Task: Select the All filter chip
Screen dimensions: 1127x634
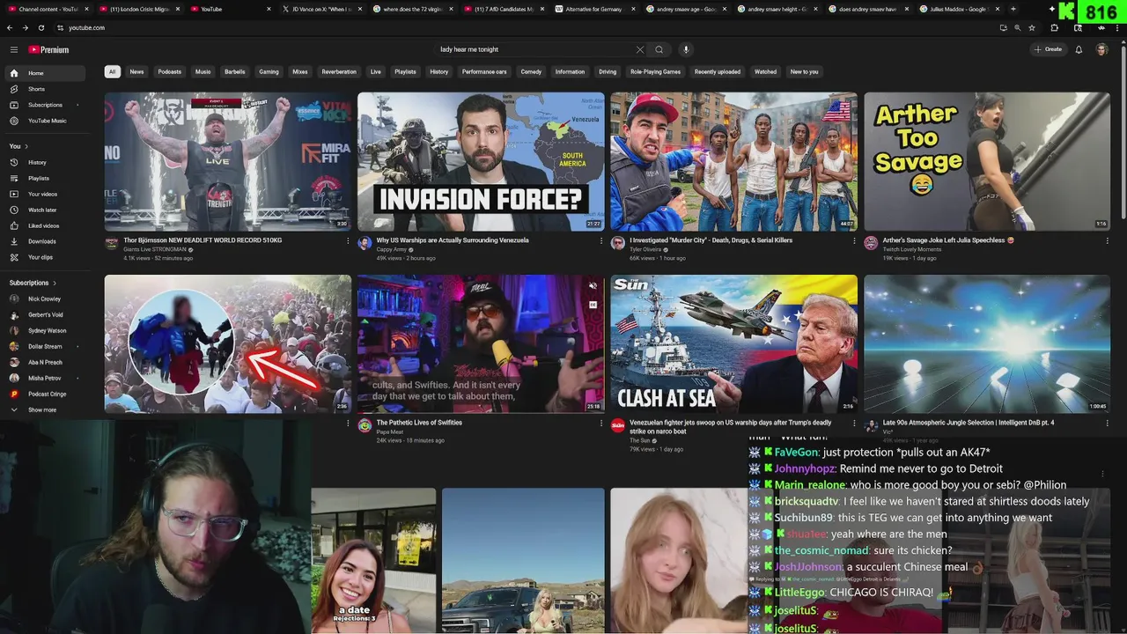Action: point(112,71)
